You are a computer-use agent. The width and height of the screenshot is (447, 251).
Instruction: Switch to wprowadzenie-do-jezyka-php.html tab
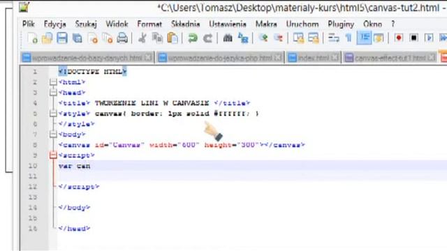(220, 58)
